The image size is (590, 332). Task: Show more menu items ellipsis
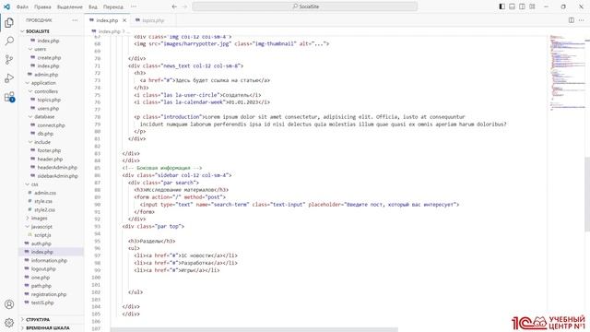pos(134,6)
